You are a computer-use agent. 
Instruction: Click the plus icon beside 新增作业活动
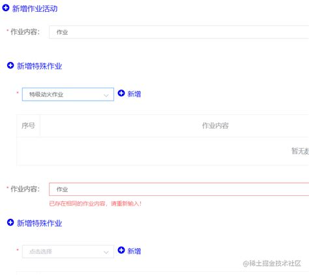(6, 8)
